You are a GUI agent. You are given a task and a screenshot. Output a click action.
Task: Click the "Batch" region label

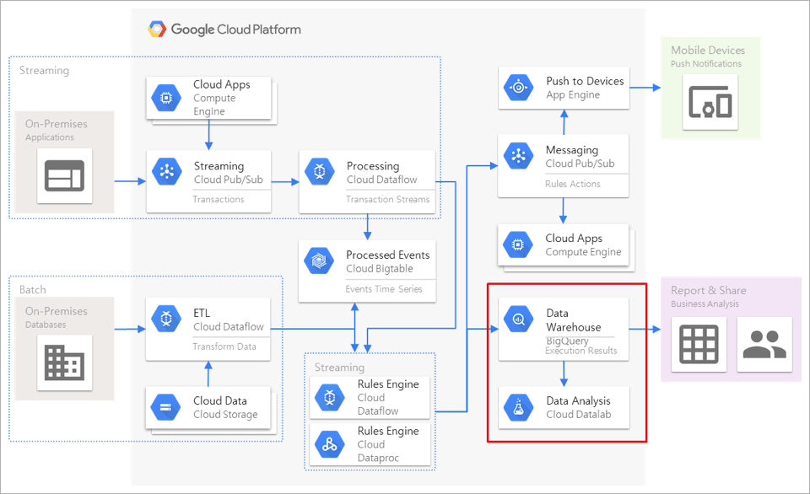[x=33, y=290]
